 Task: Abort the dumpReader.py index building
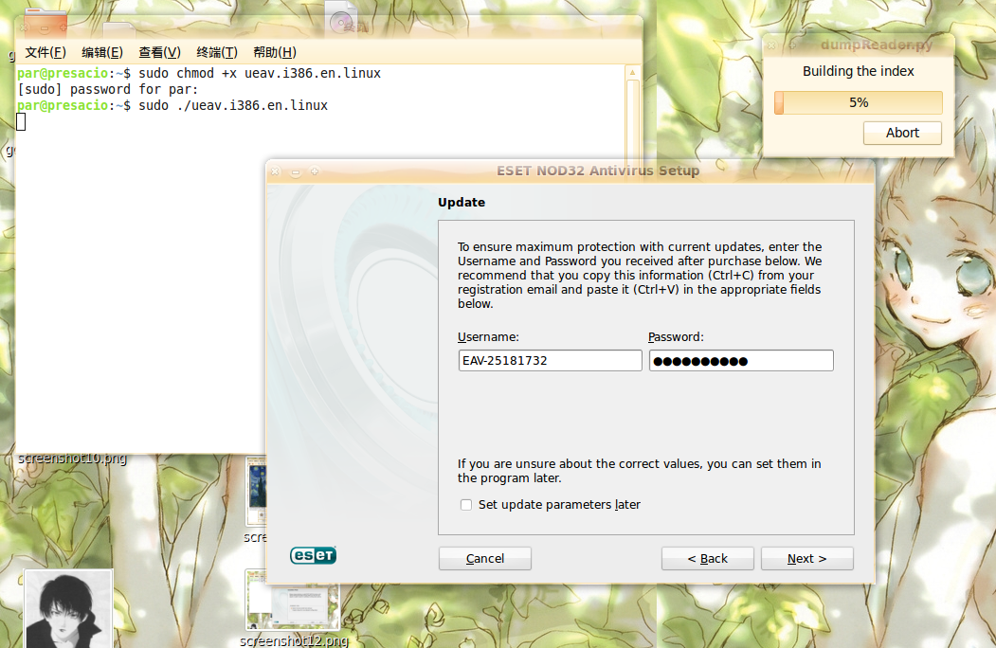tap(902, 133)
